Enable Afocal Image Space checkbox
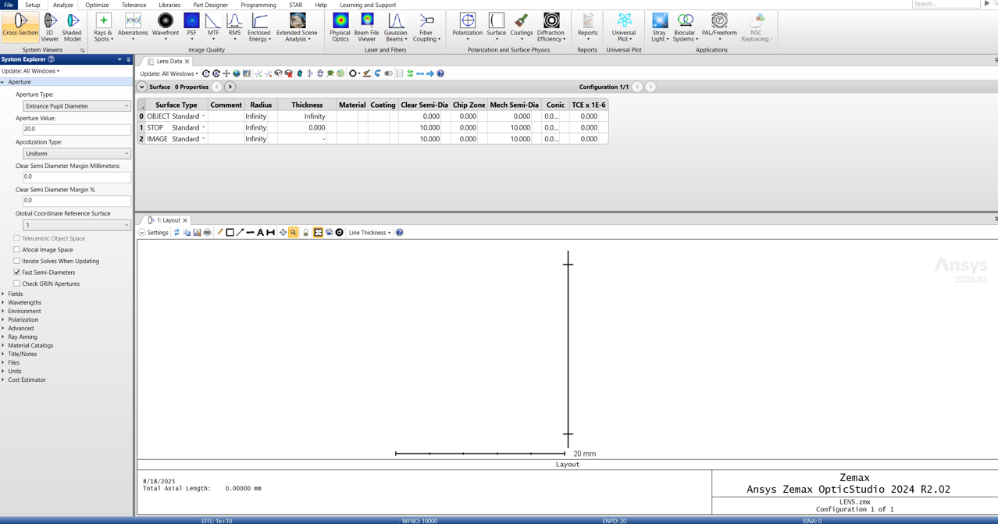Viewport: 998px width, 524px height. (17, 250)
